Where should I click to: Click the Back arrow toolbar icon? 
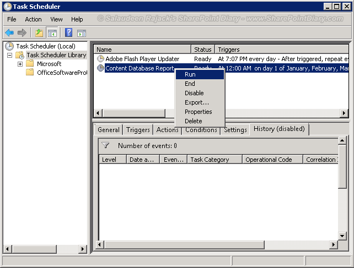point(9,33)
